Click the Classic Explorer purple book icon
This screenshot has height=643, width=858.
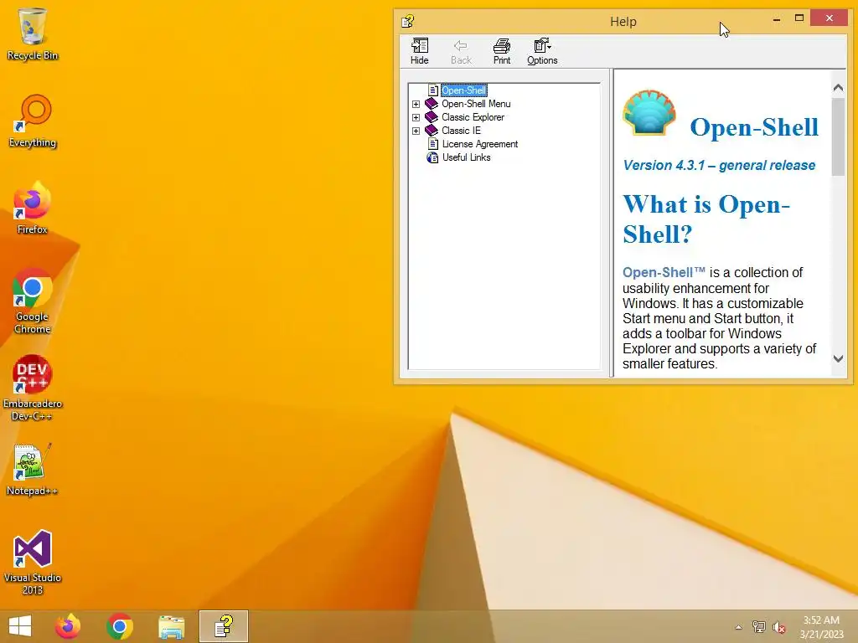432,117
